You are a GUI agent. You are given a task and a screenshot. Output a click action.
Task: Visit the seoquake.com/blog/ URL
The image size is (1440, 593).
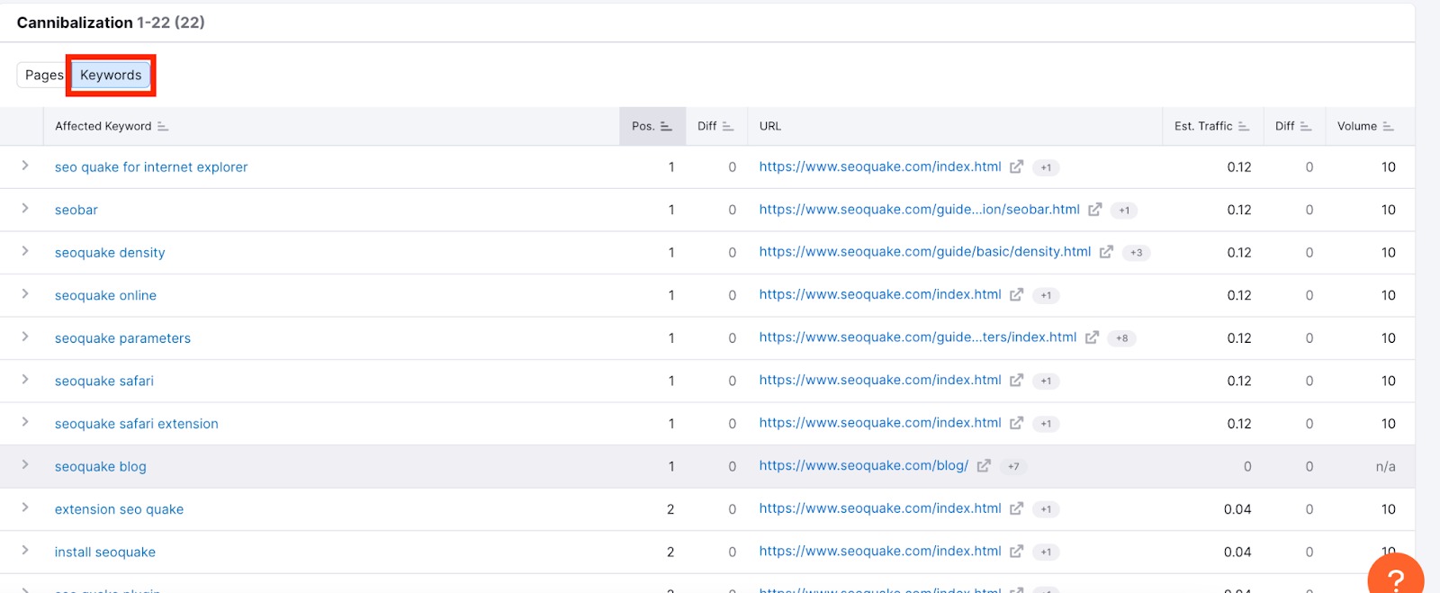click(864, 466)
